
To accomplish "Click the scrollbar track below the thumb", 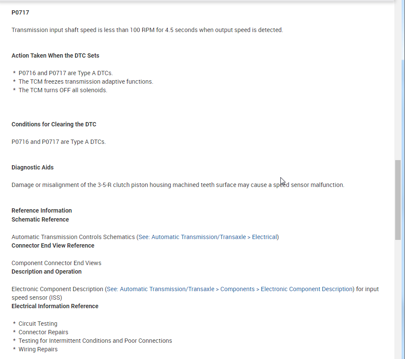I will [398, 299].
